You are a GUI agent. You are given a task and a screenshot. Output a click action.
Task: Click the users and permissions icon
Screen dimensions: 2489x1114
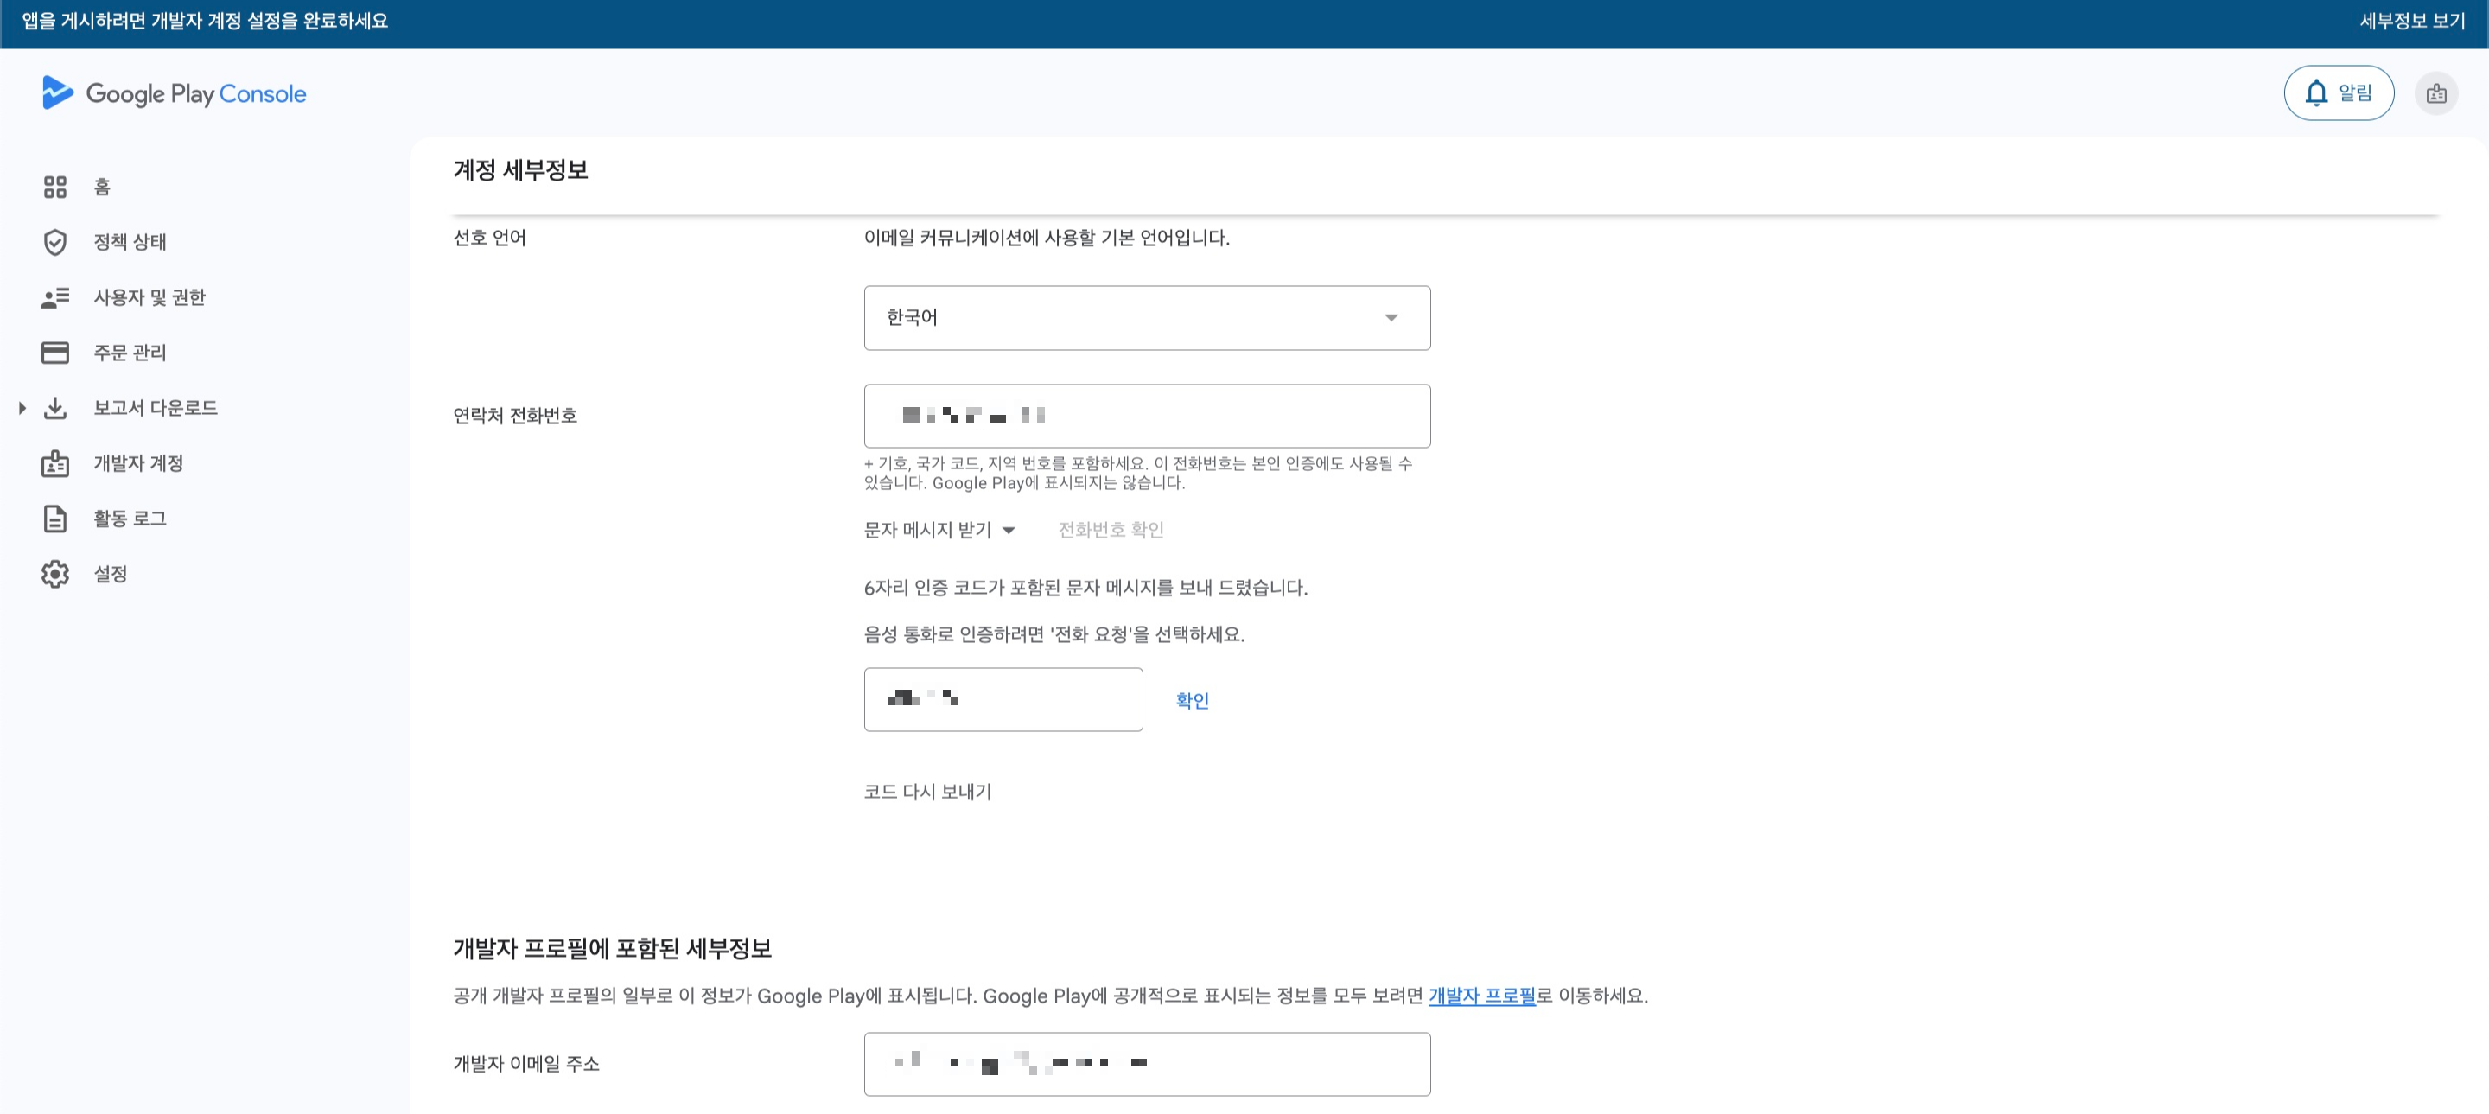(x=55, y=297)
